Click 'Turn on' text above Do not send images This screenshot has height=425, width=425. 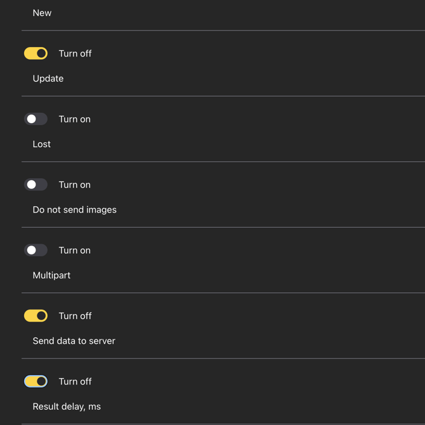pos(74,185)
